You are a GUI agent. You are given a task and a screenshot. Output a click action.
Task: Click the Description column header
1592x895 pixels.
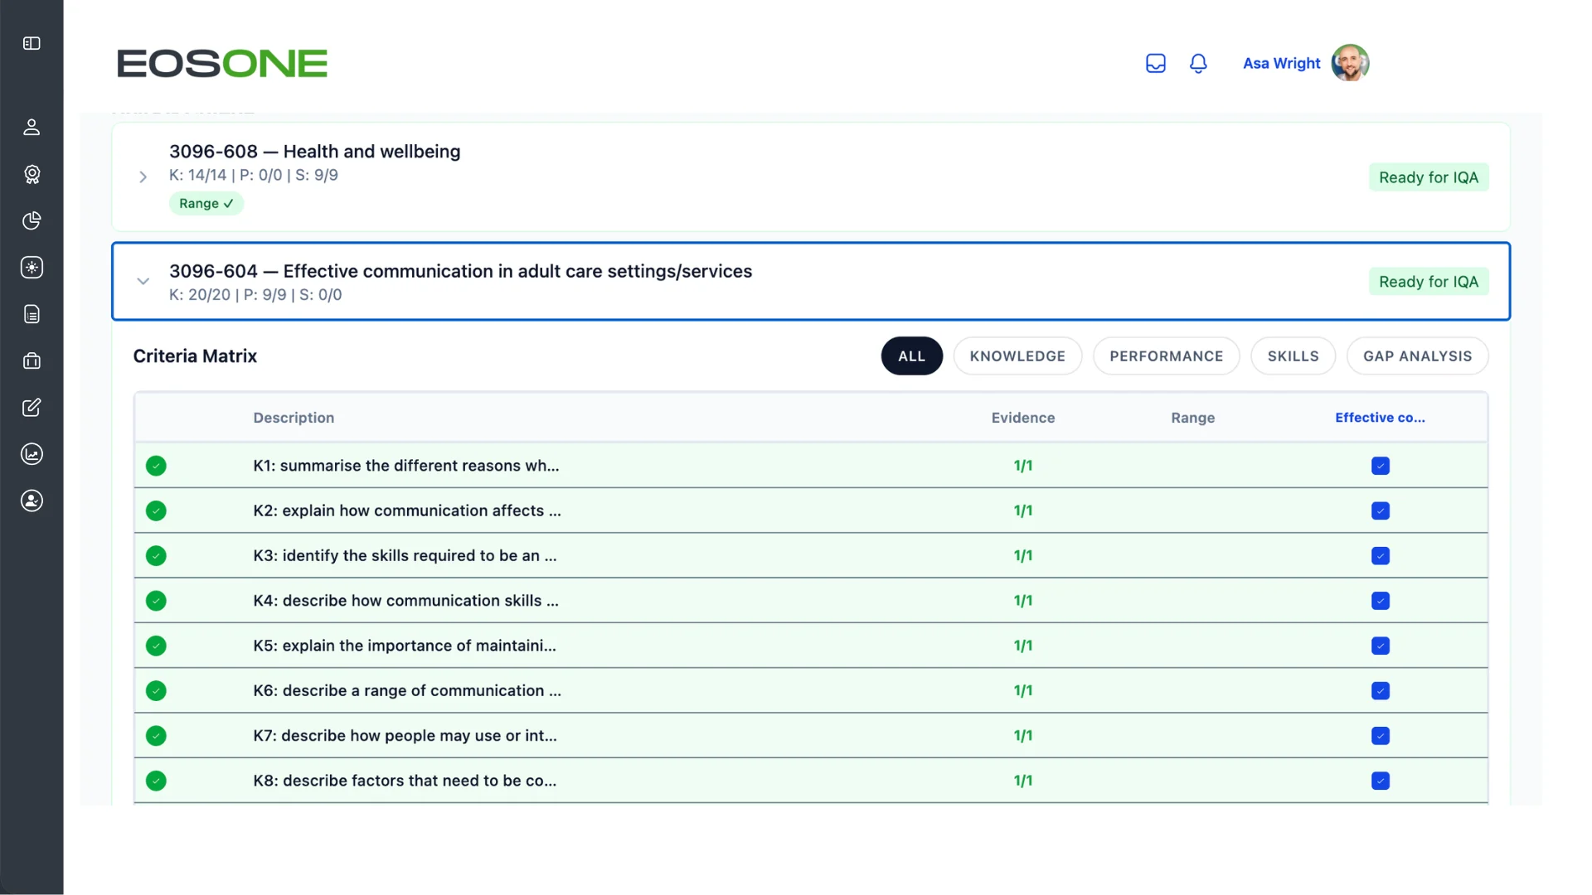[294, 418]
